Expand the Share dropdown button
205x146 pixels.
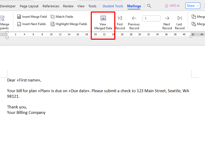pos(193,6)
